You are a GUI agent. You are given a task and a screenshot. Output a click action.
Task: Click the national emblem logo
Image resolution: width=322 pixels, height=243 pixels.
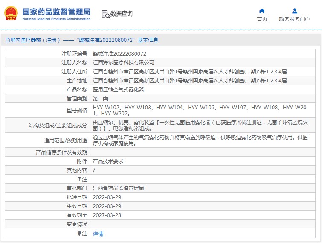point(11,14)
